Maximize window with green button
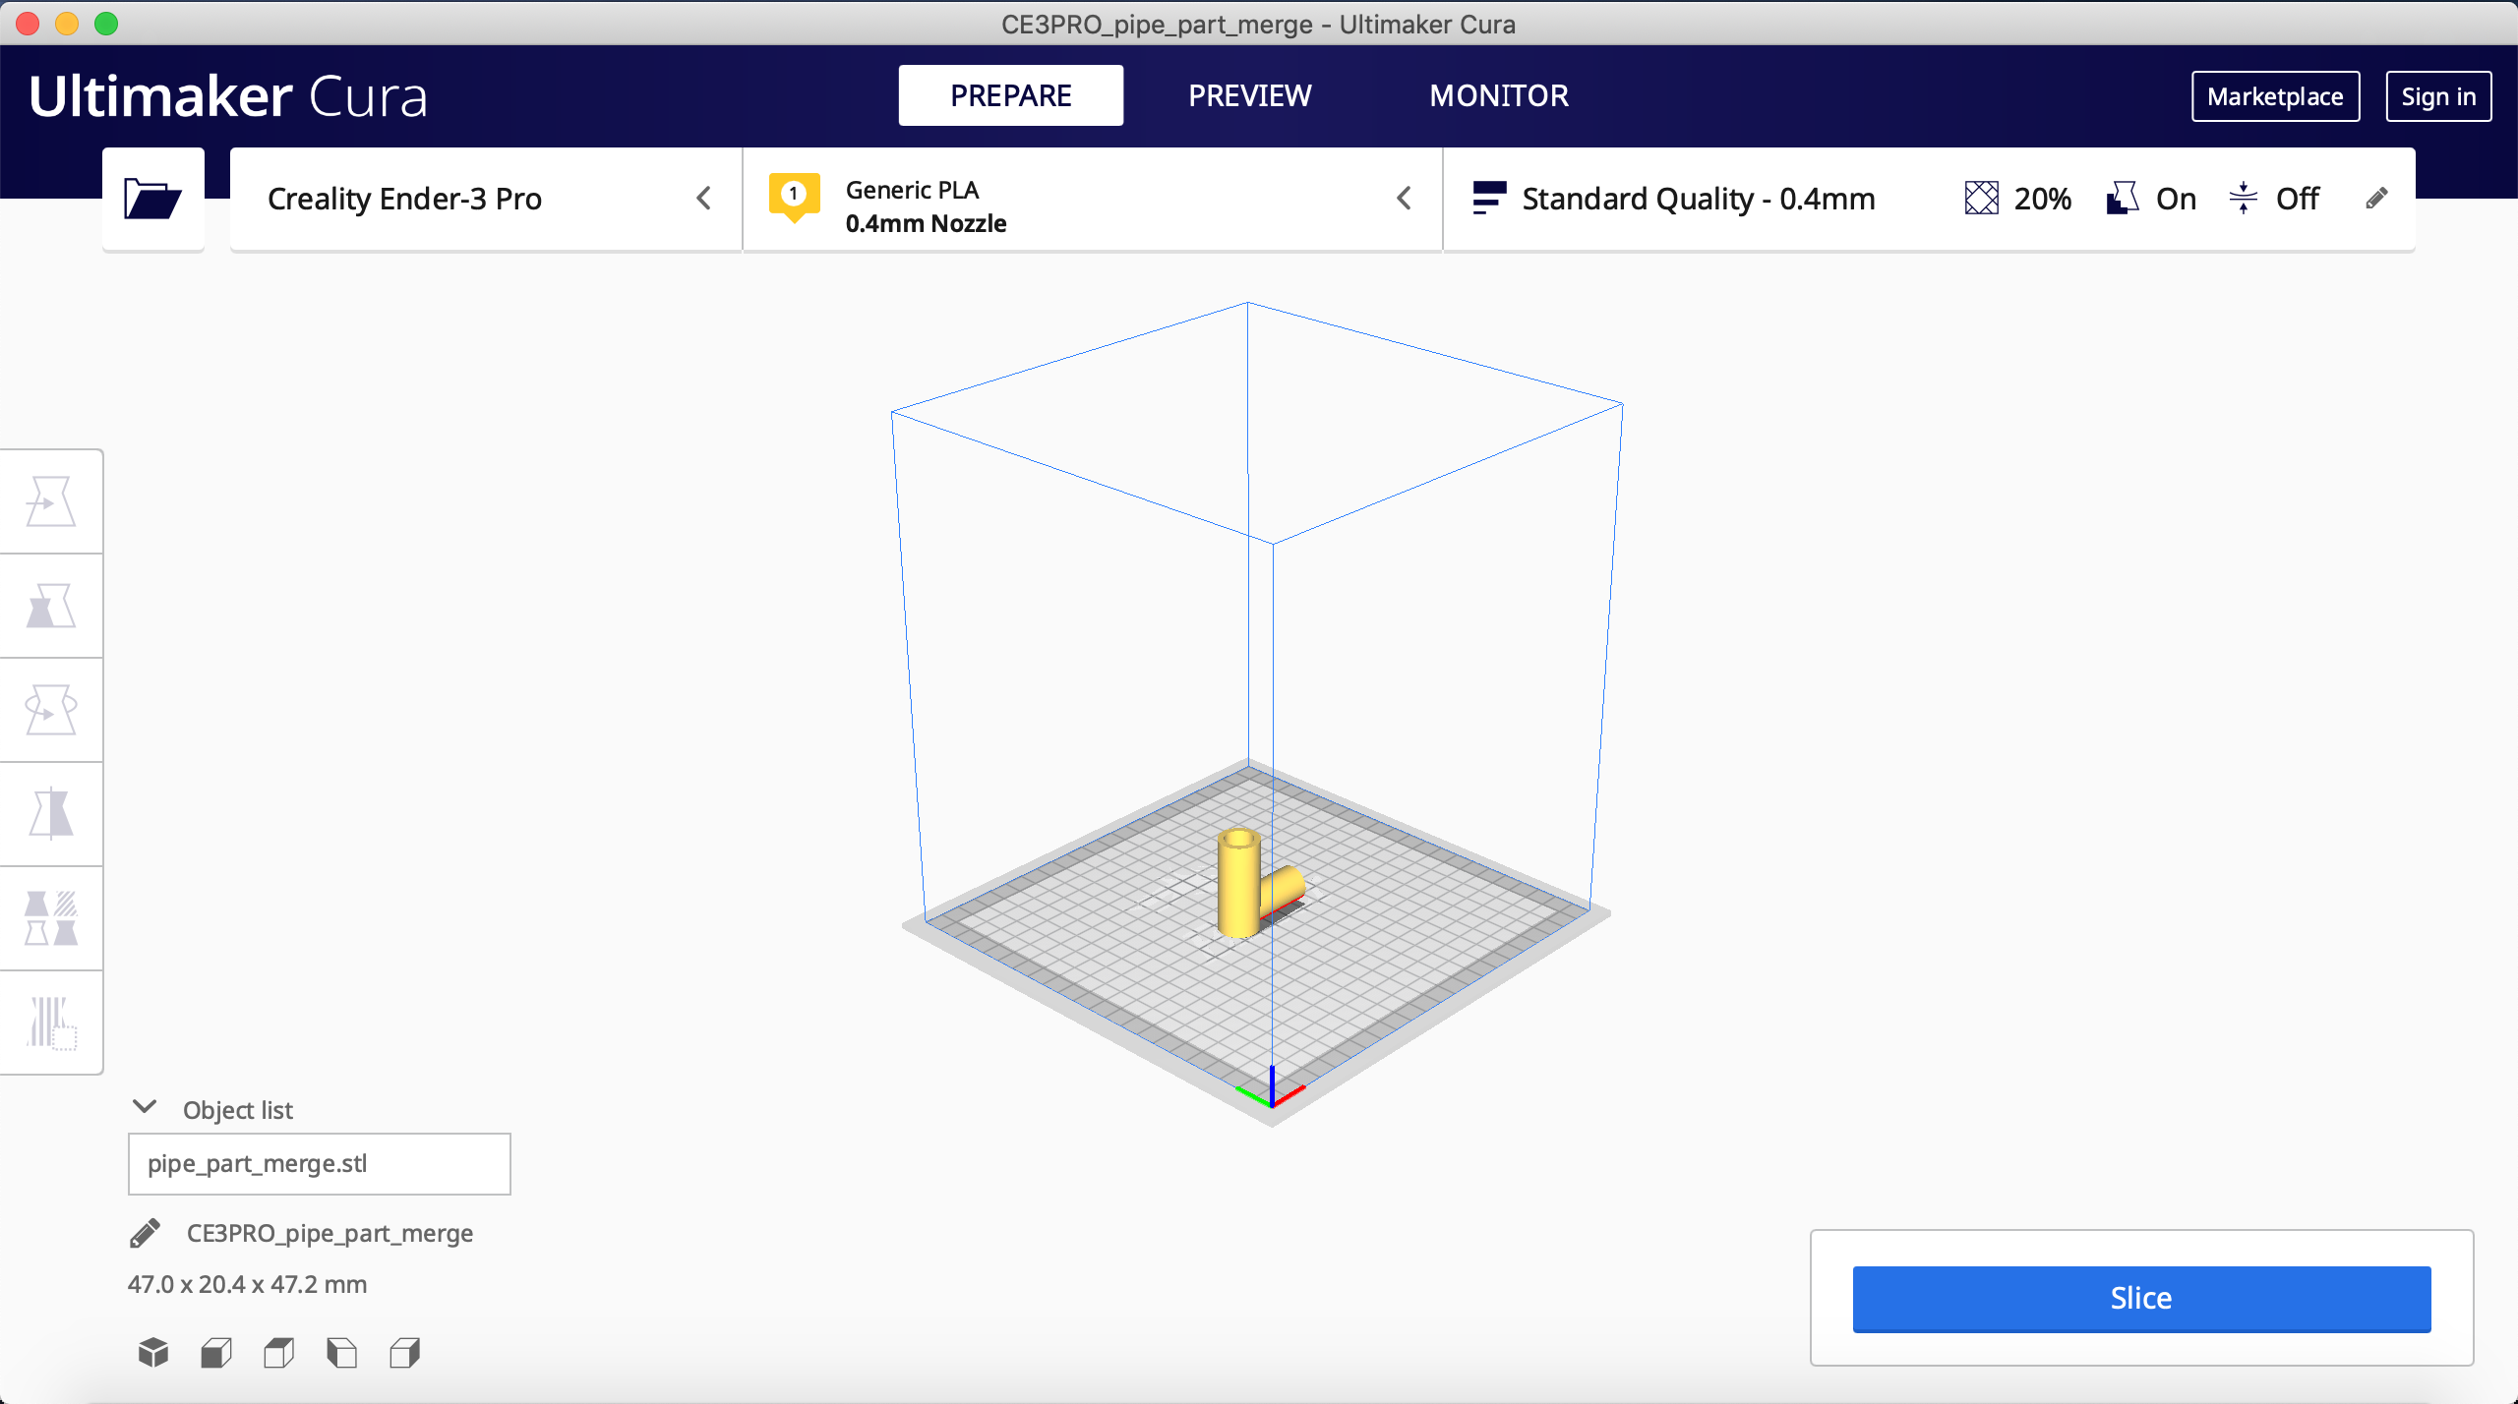Image resolution: width=2518 pixels, height=1404 pixels. tap(105, 24)
